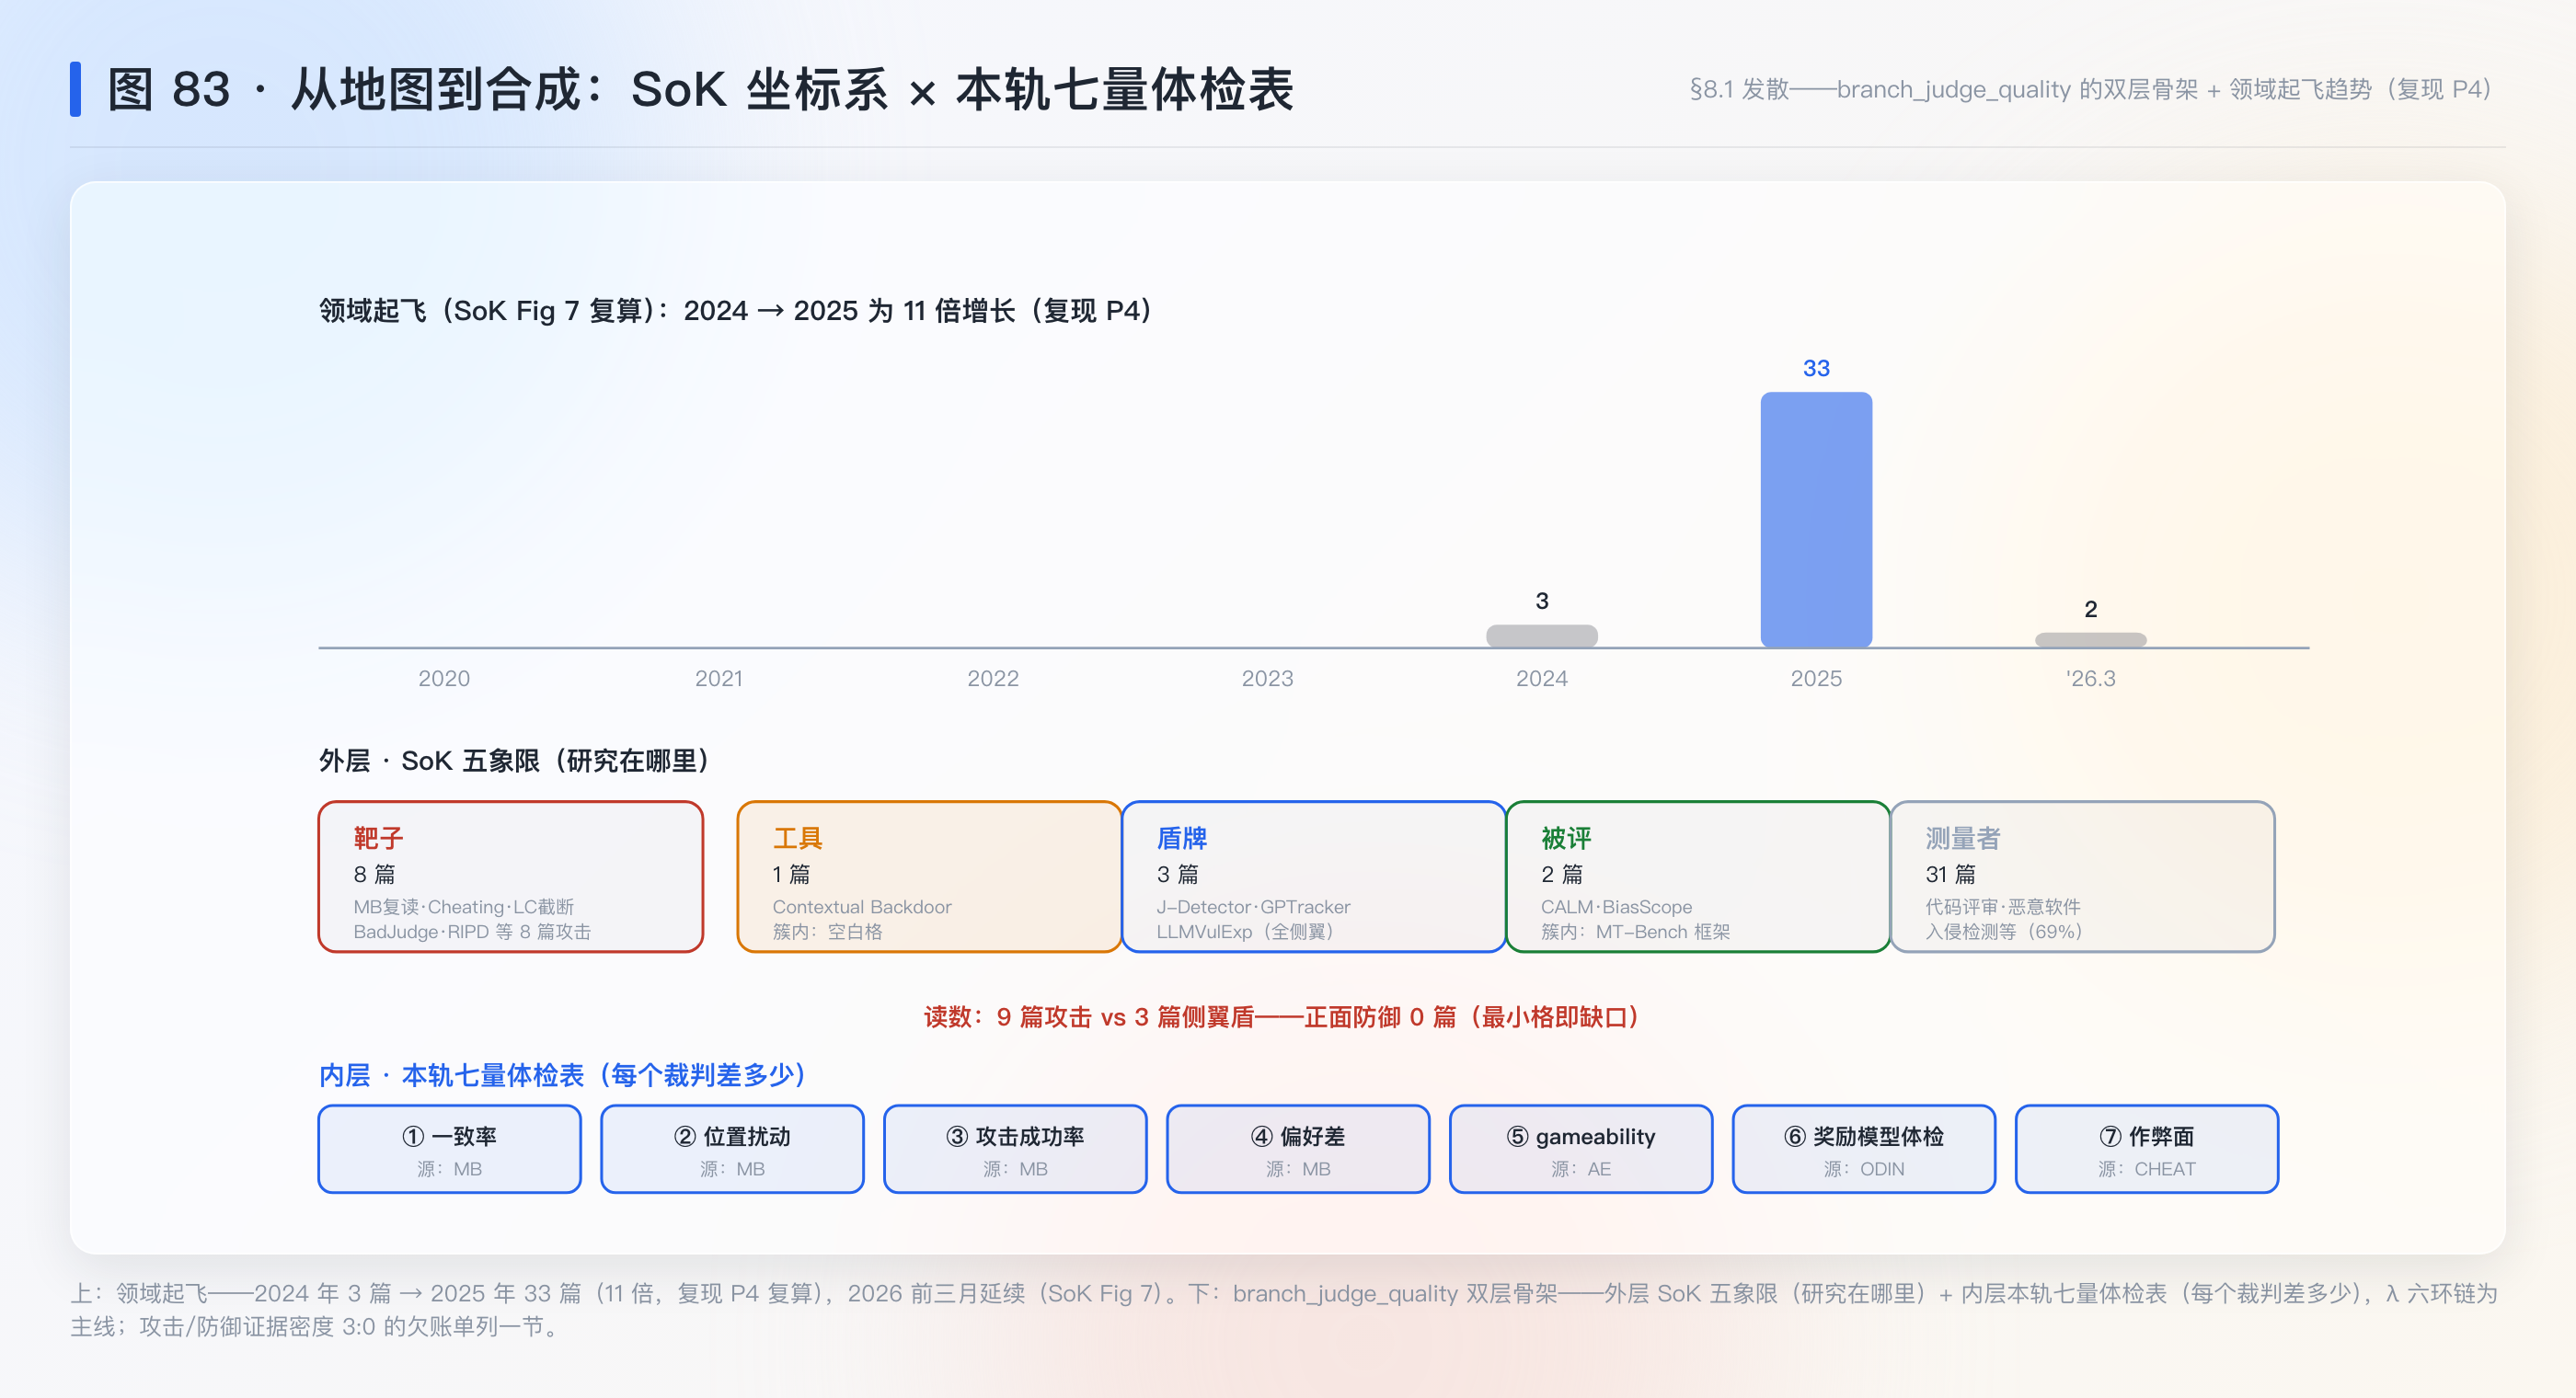Click the value label 33 above bar
This screenshot has width=2576, height=1398.
pos(1816,368)
